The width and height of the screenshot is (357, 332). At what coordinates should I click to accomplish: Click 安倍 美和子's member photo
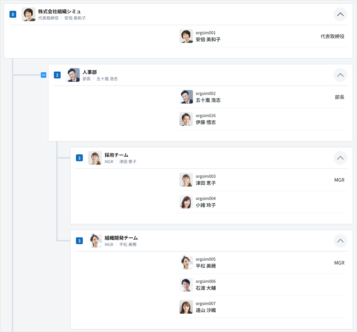point(186,36)
